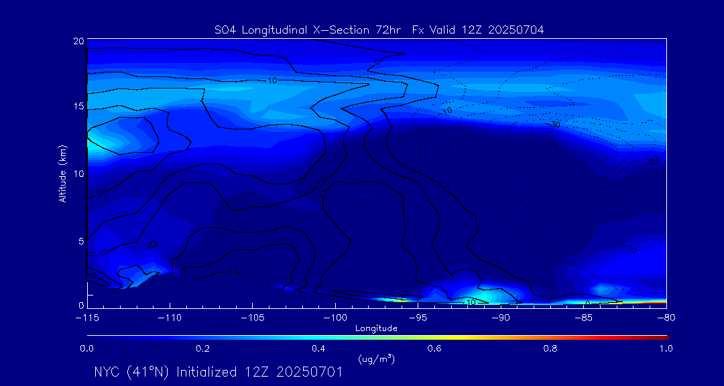Click longitude tick label -95
Viewport: 724px width, 386px height.
[x=418, y=318]
